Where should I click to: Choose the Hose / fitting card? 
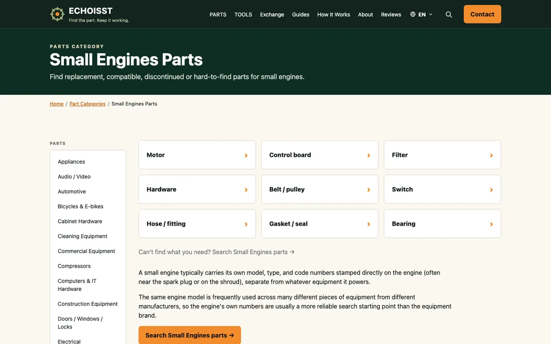tap(197, 224)
